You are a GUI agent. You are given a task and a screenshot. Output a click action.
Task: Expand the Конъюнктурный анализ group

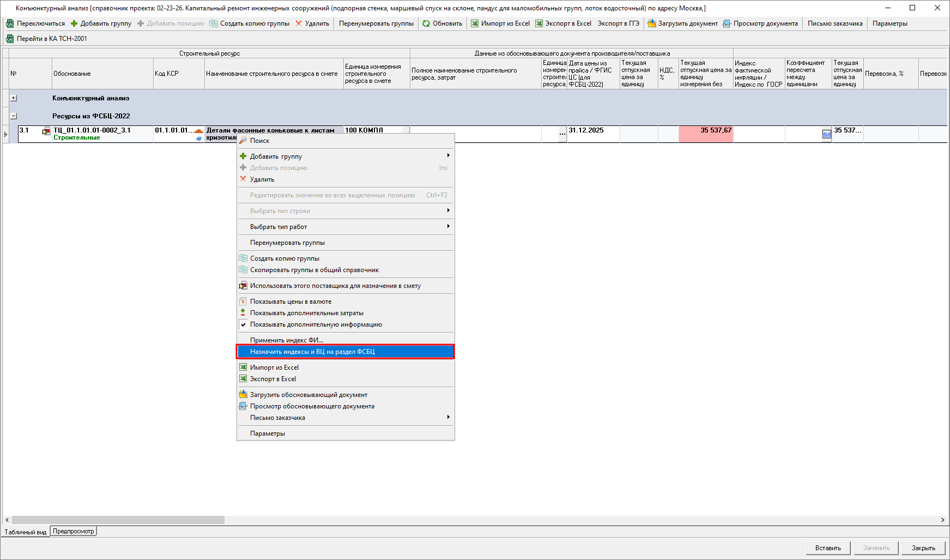(x=14, y=98)
